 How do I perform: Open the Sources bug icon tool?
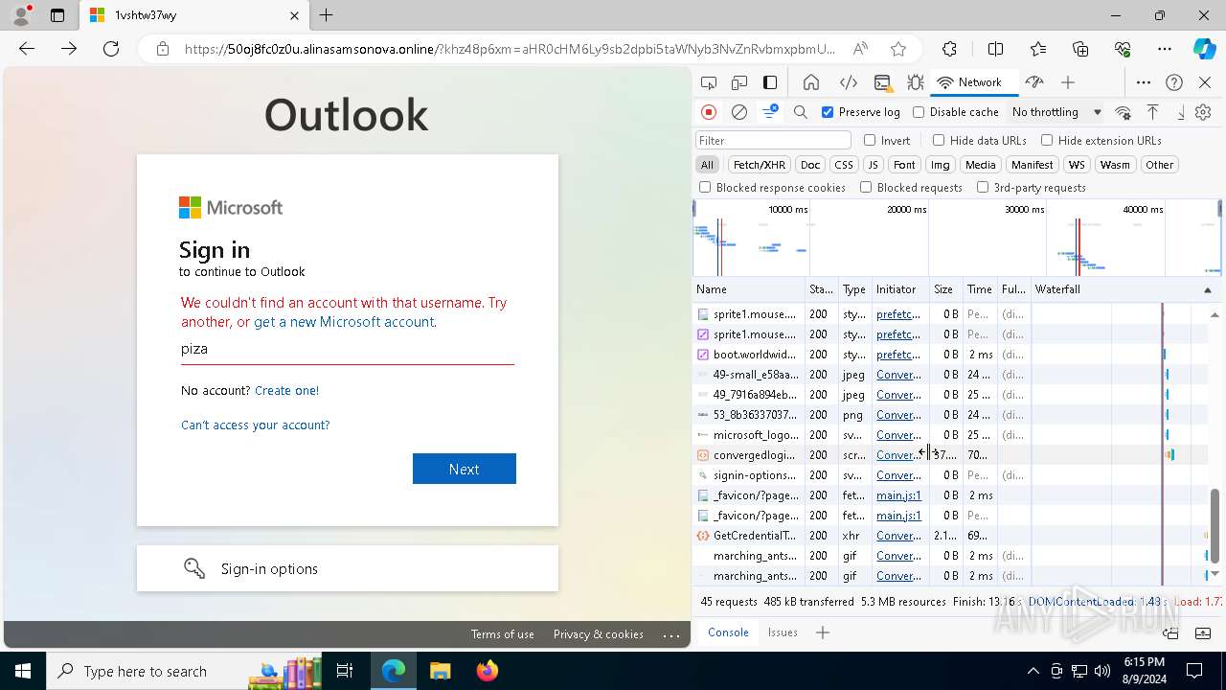pos(915,82)
